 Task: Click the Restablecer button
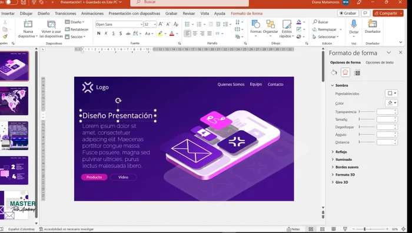77,29
